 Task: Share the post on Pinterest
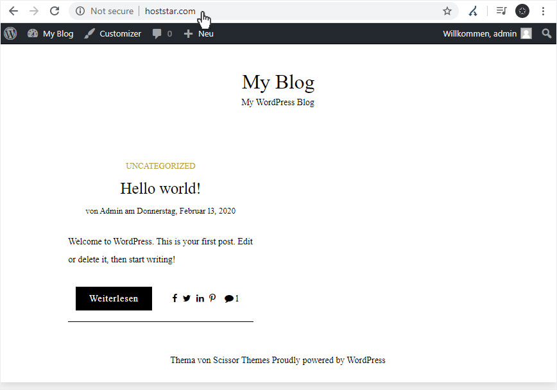pos(212,298)
